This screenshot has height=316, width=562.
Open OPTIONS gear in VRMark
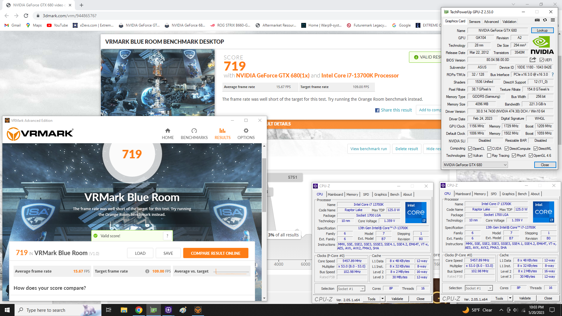coord(246,134)
